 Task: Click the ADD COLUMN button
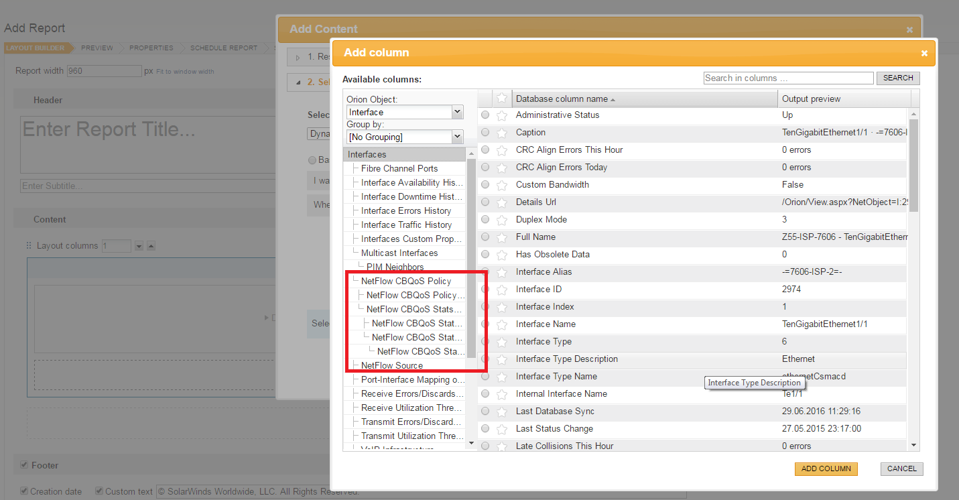(826, 468)
